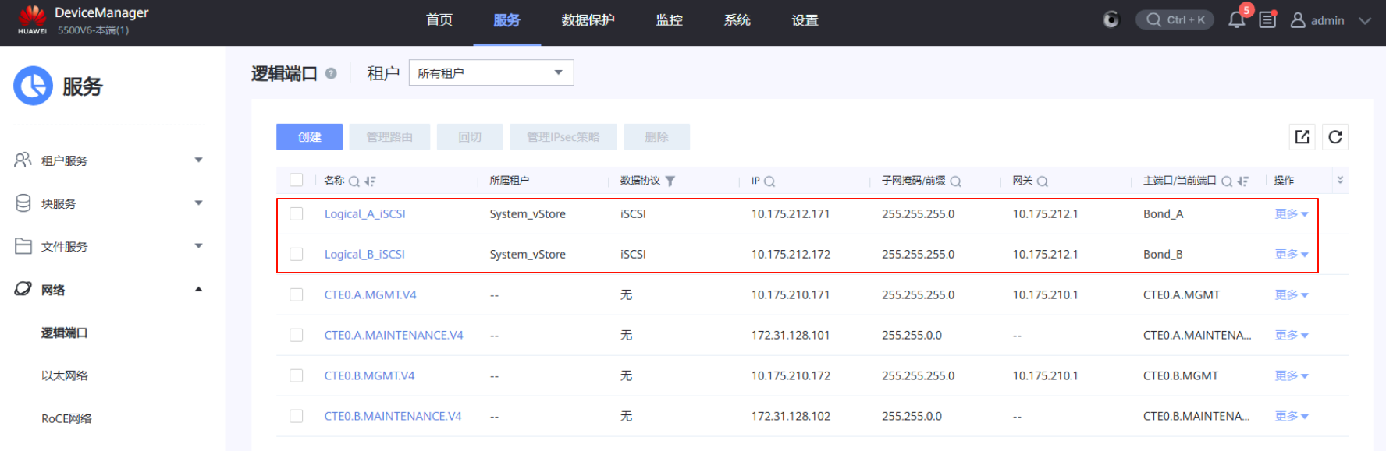Image resolution: width=1386 pixels, height=451 pixels.
Task: Select the CTE0.A.MGMT.V4 row checkbox
Action: [297, 294]
